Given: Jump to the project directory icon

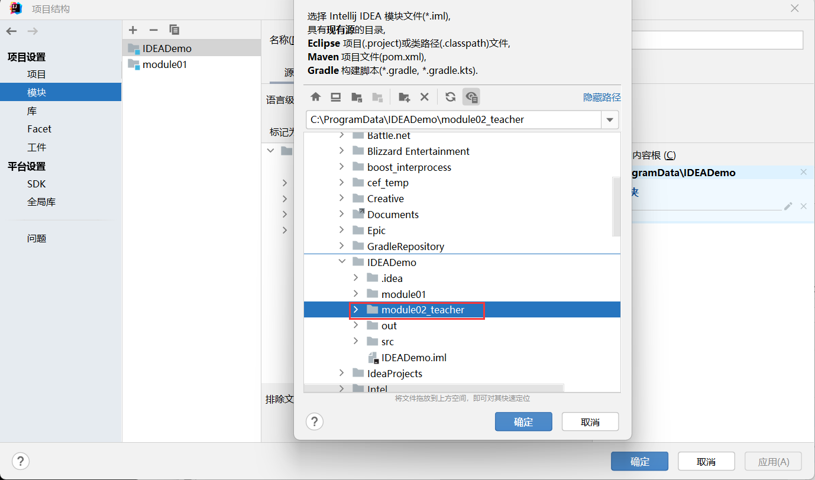Looking at the screenshot, I should click(357, 97).
